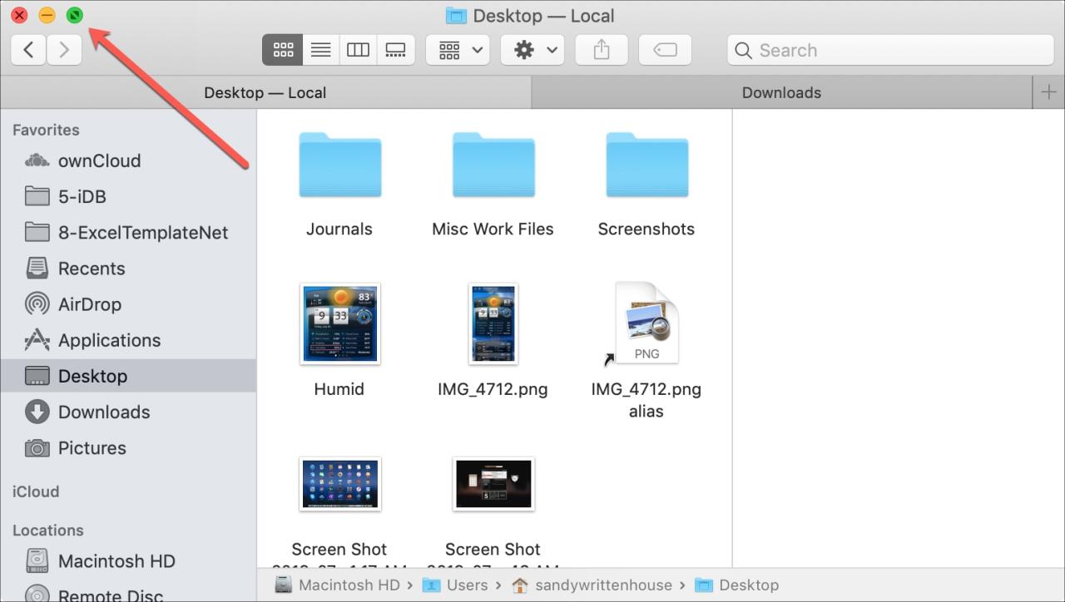
Task: Add a new tab with plus button
Action: coord(1048,92)
